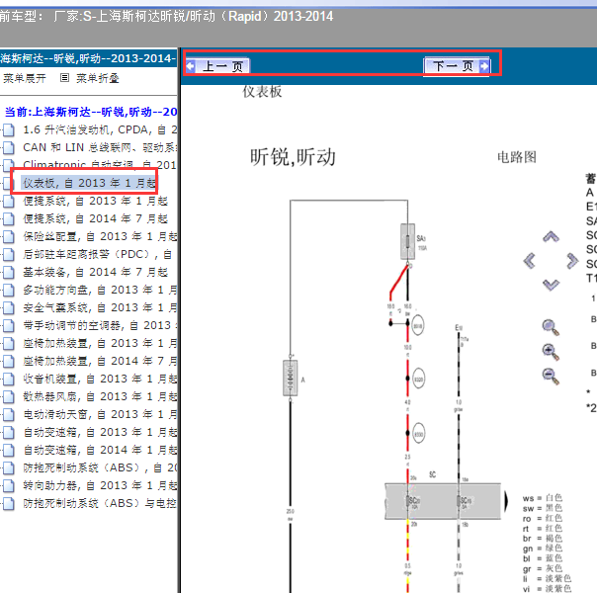Open 散热器风扇 entry
597x593 pixels.
(x=100, y=396)
